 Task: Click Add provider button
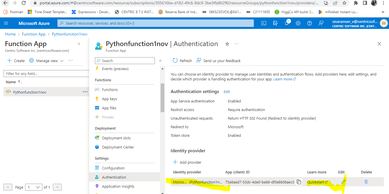(187, 162)
